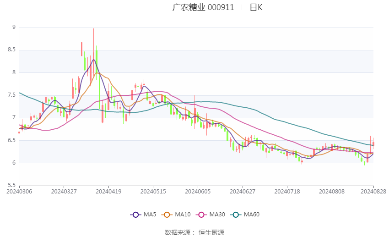This screenshot has width=389, height=237.
Task: Click the 20240419 x-axis date label
Action: [108, 192]
